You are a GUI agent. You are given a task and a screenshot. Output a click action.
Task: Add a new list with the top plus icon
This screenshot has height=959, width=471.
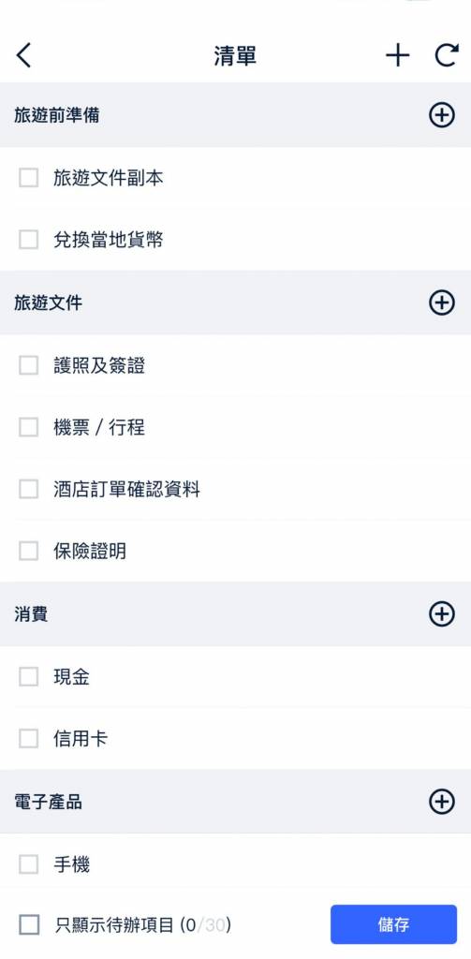398,55
